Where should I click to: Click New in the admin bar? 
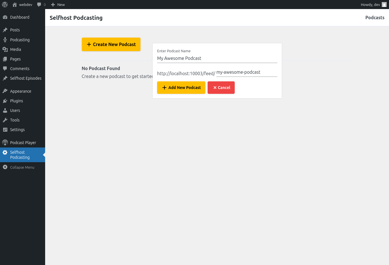pyautogui.click(x=61, y=5)
